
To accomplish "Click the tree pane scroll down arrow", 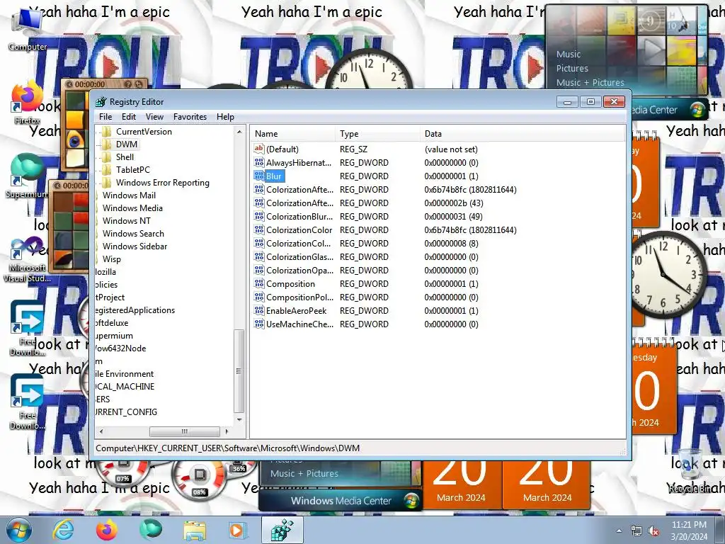I will point(239,419).
